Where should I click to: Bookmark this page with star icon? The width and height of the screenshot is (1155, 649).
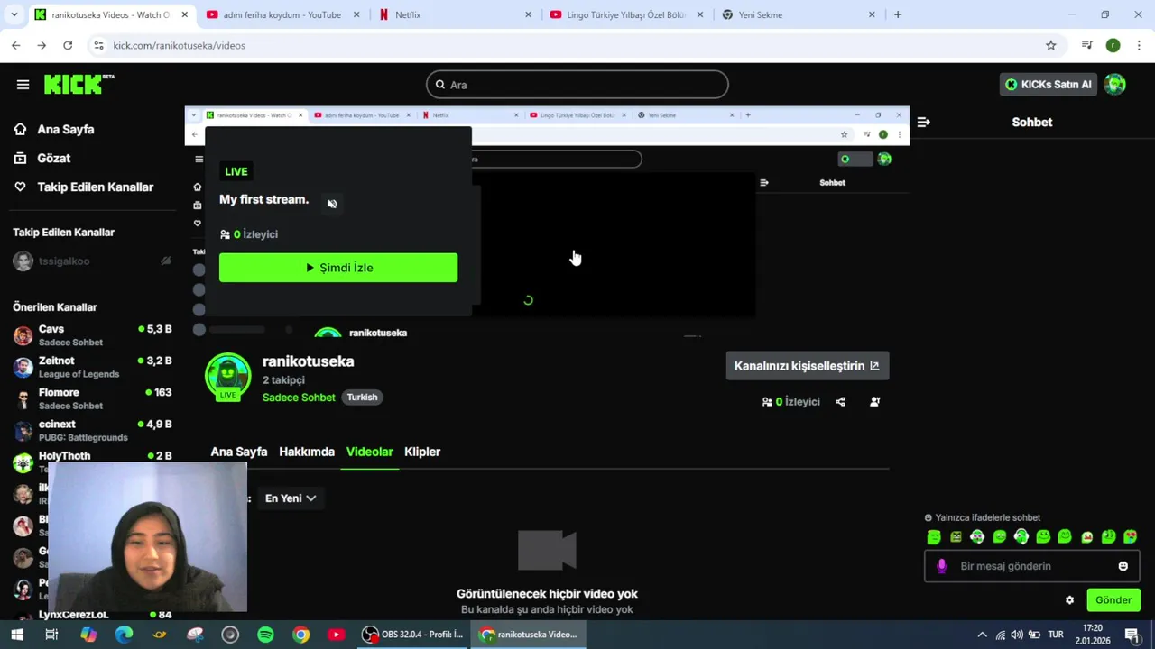(1050, 45)
